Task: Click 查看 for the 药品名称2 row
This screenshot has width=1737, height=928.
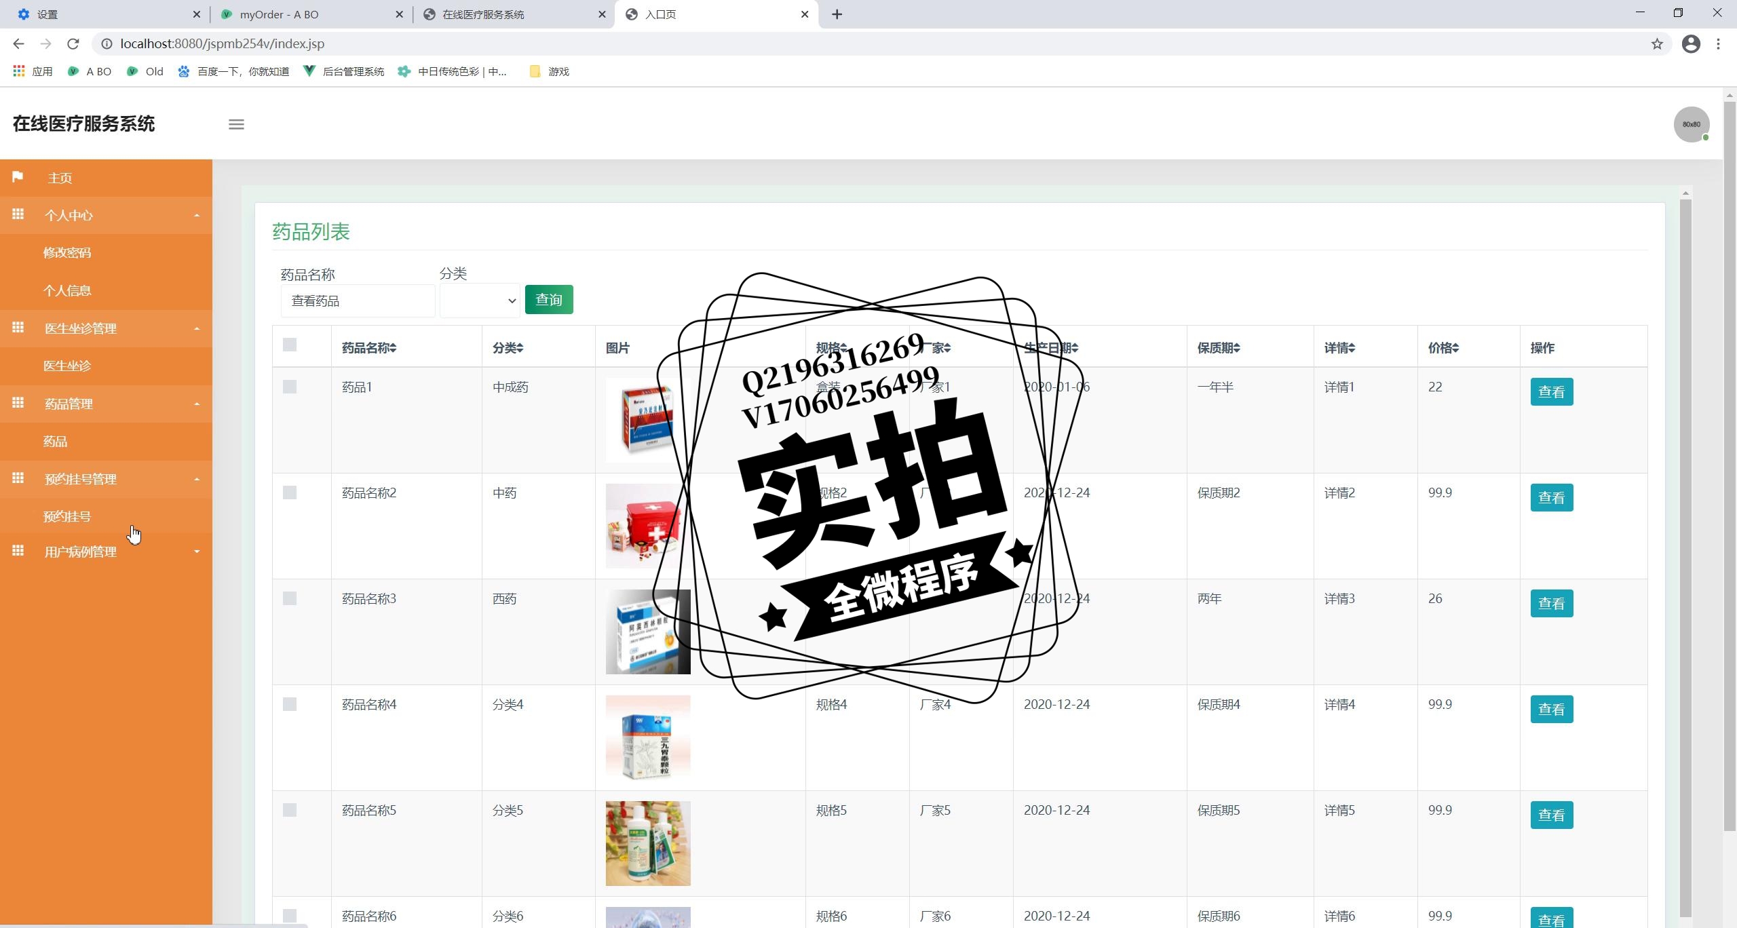Action: point(1552,497)
